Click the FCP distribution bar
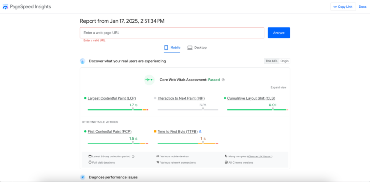The height and width of the screenshot is (182, 370). pyautogui.click(x=118, y=143)
